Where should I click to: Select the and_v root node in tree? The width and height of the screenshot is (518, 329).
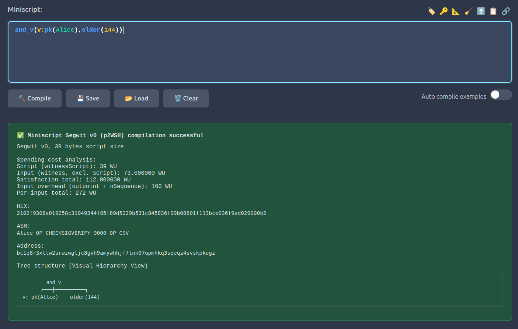pos(53,282)
